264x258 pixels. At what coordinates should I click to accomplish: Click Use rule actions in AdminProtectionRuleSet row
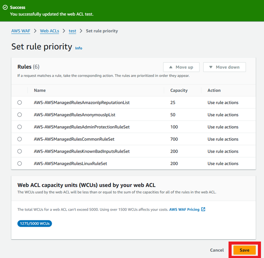pyautogui.click(x=223, y=127)
